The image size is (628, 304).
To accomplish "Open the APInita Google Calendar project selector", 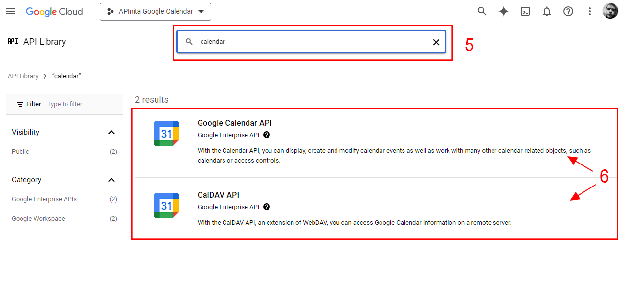I will click(x=155, y=11).
